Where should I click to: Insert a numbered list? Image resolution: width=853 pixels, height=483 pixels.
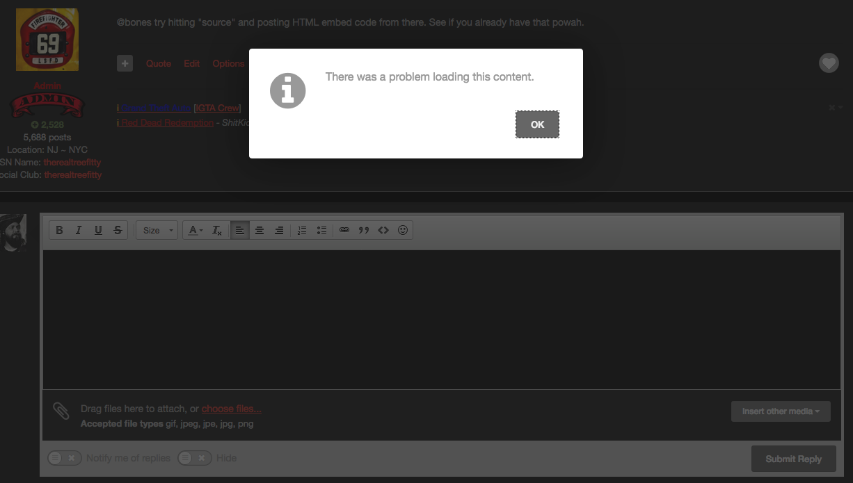[x=301, y=230]
